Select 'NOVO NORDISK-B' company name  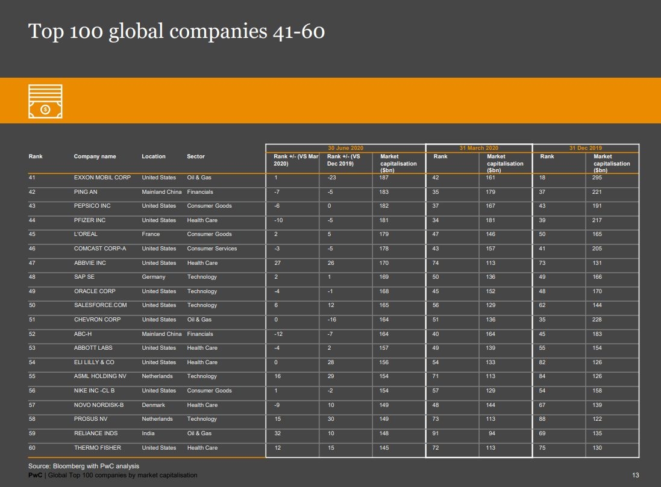point(99,405)
